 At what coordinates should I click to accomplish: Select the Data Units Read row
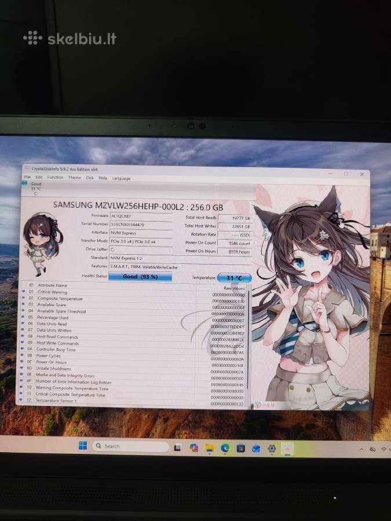134,324
